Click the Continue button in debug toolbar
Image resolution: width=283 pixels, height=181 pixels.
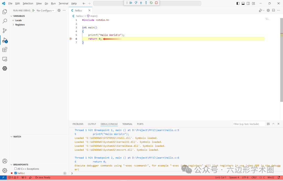coord(131,3)
